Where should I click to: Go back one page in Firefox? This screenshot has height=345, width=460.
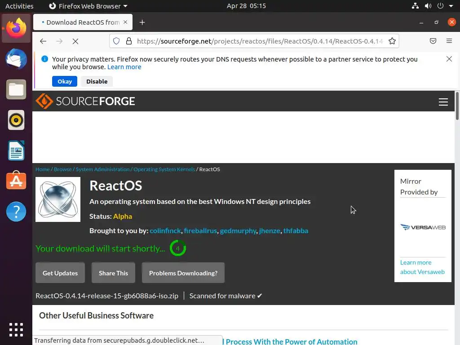point(43,41)
